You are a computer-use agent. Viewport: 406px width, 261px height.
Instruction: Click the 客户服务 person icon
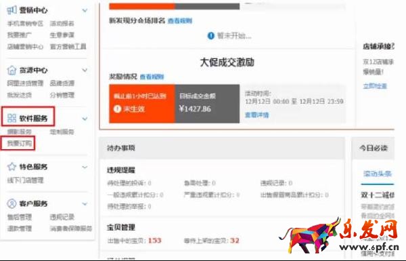(x=12, y=203)
